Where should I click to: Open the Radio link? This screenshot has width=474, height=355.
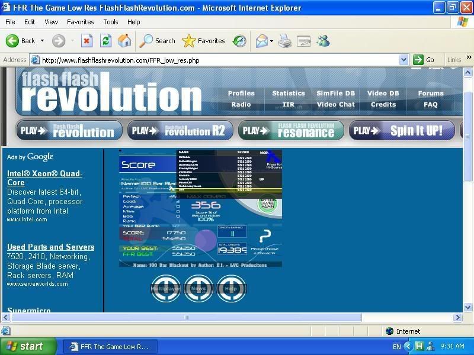(241, 105)
